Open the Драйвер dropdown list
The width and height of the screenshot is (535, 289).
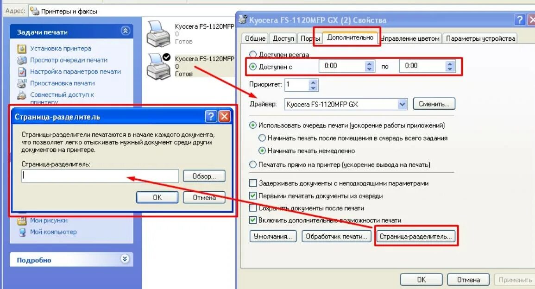tap(402, 104)
